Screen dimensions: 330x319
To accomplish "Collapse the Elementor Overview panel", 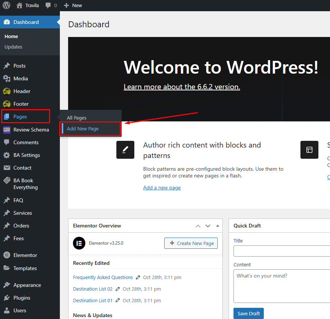I will pyautogui.click(x=218, y=226).
